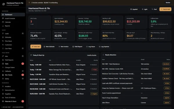The image size is (174, 109).
Task: Click the Care Plans refresh icon
Action: pyautogui.click(x=3, y=49)
